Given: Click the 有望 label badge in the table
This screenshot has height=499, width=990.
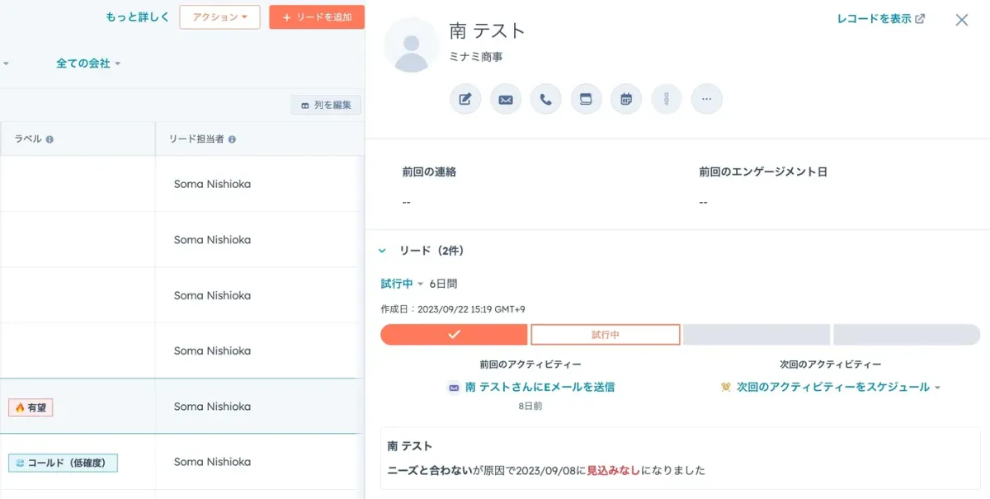Looking at the screenshot, I should click(31, 407).
